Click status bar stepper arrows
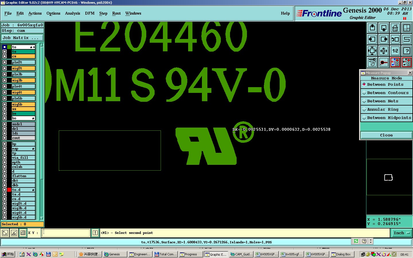The width and height of the screenshot is (413, 258). point(371,241)
